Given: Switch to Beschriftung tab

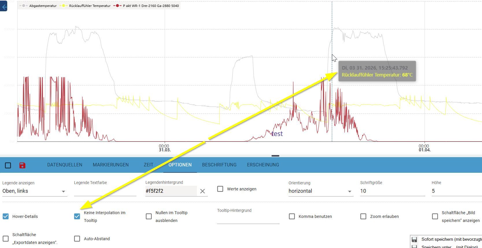Looking at the screenshot, I should point(219,165).
